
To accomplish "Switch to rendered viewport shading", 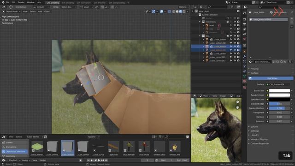I will coord(184,12).
